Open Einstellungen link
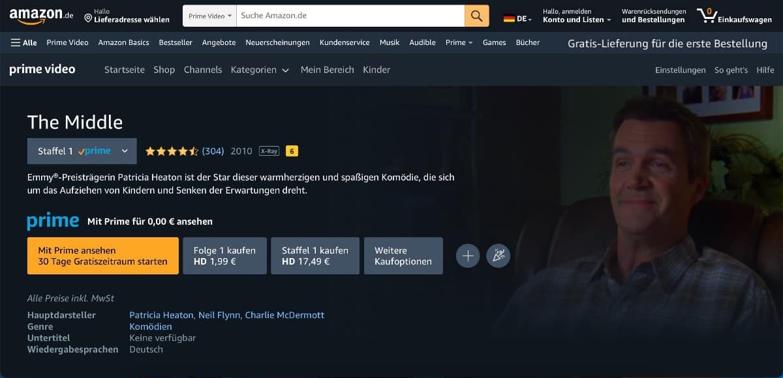Screen dimensions: 783x378 681,70
